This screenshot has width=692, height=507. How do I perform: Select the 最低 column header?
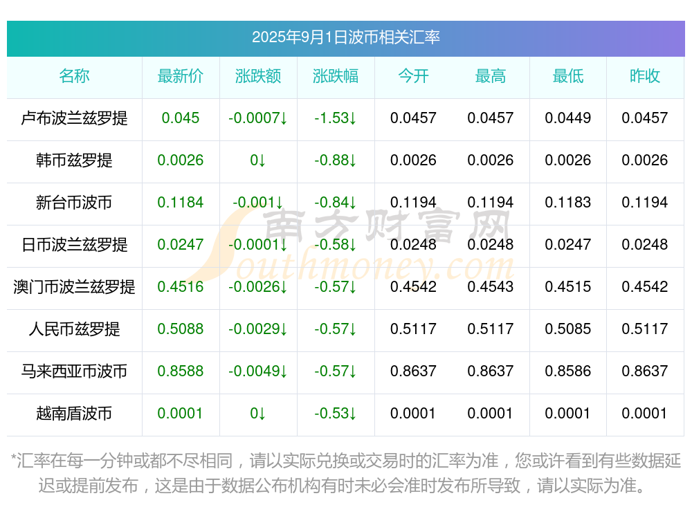click(x=568, y=76)
